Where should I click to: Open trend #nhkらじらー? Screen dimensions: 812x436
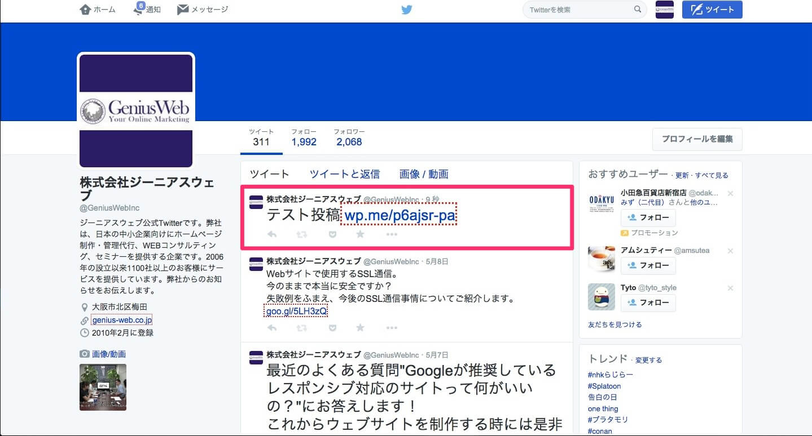(x=611, y=375)
